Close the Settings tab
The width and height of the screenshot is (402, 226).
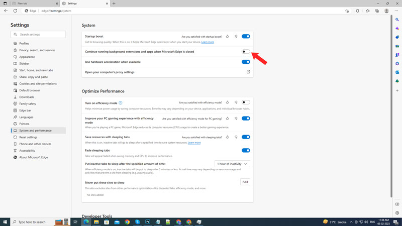(x=107, y=4)
